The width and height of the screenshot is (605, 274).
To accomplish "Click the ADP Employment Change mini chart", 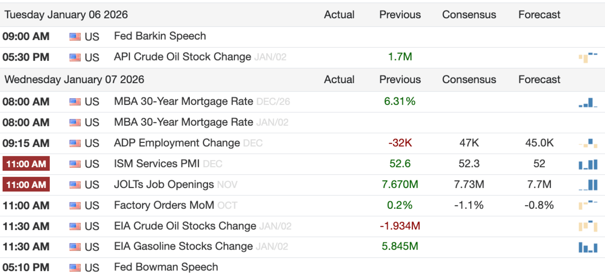I will pyautogui.click(x=588, y=143).
